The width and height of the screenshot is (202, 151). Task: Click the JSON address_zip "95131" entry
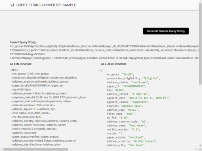pos(123,110)
